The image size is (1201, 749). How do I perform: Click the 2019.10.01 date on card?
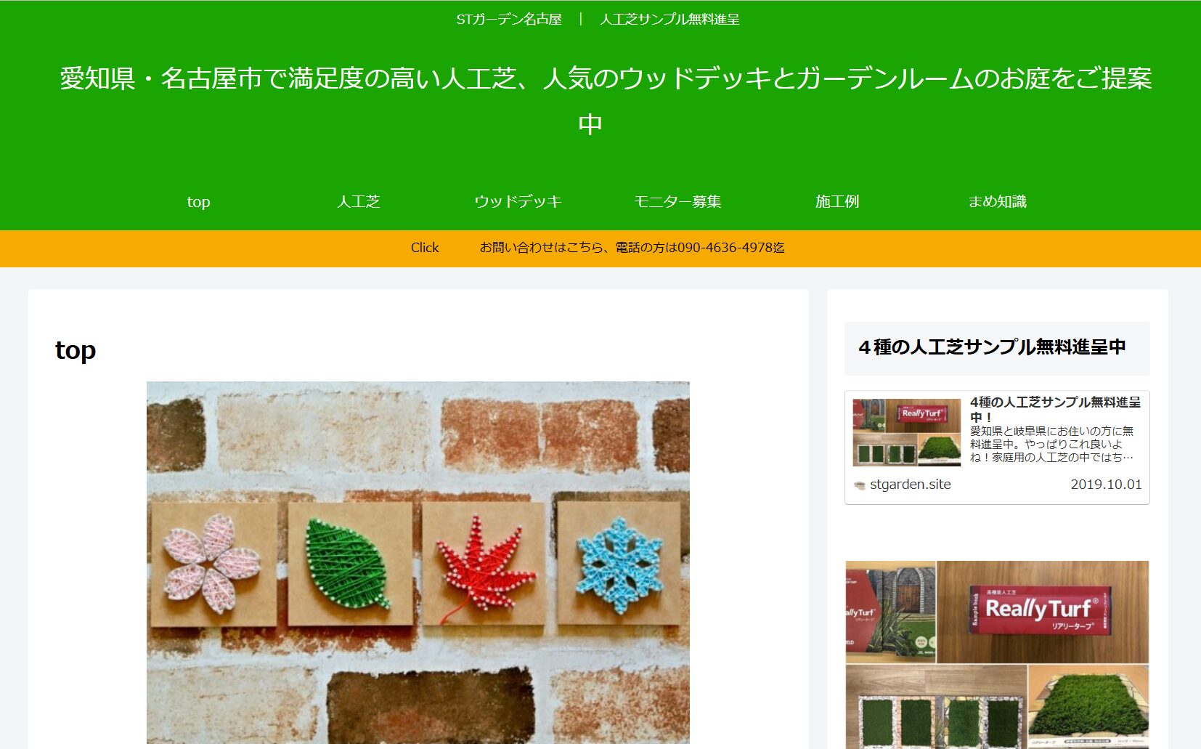(x=1106, y=485)
